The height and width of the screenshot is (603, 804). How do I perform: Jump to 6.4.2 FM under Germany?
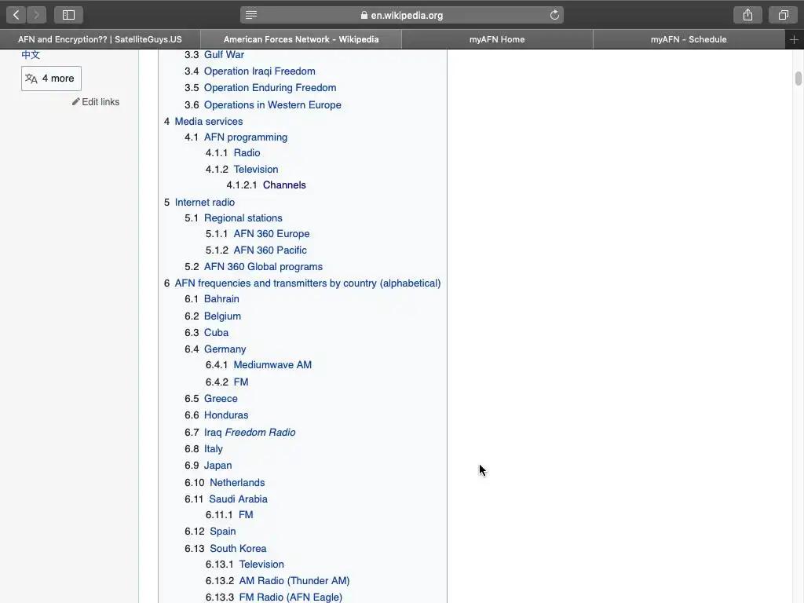[241, 382]
